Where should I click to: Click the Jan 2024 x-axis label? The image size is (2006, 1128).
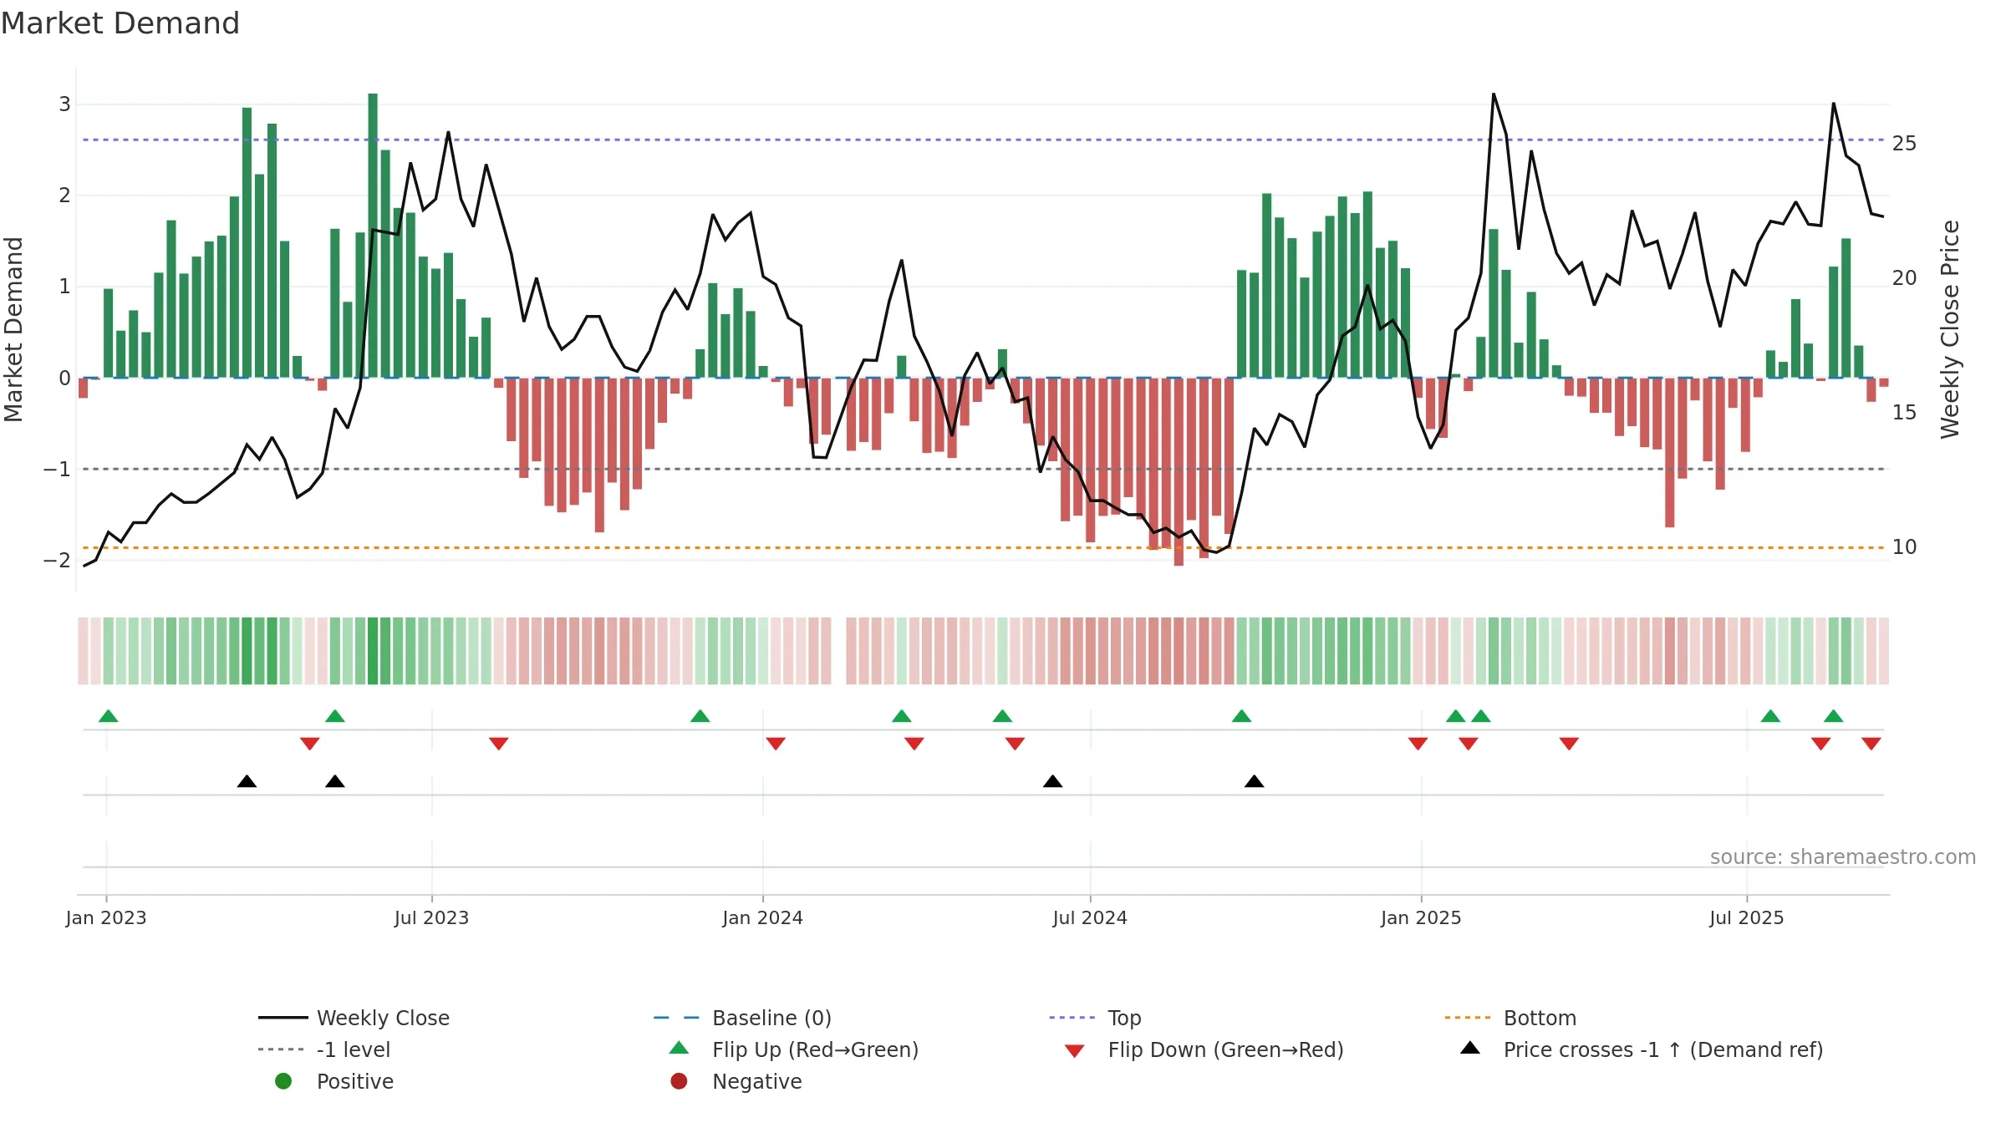762,917
